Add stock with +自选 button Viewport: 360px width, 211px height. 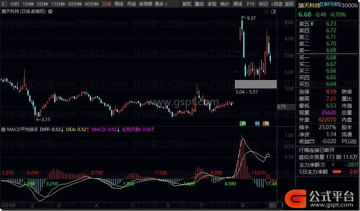[276, 4]
